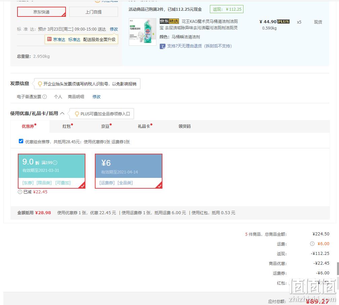The height and width of the screenshot is (305, 339).
Task: Click the 返现 ¥112.25 tag
Action: pos(227,9)
